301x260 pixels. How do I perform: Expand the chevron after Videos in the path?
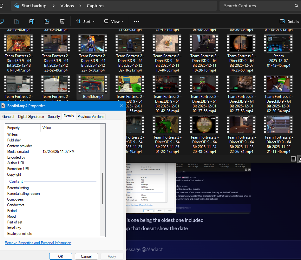click(x=81, y=6)
